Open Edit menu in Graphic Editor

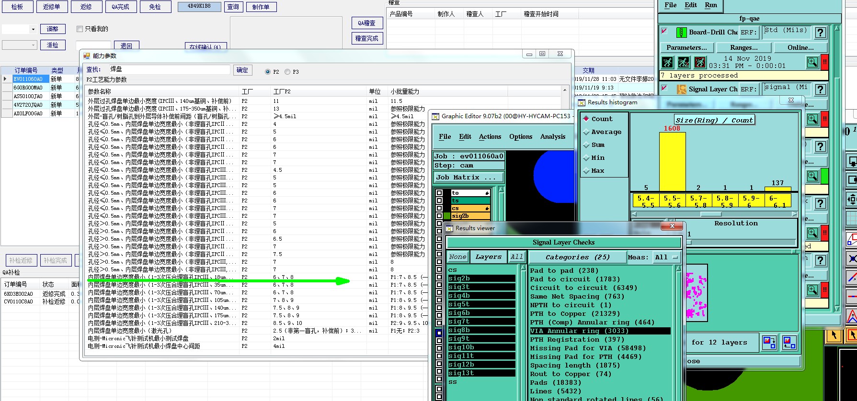(465, 137)
